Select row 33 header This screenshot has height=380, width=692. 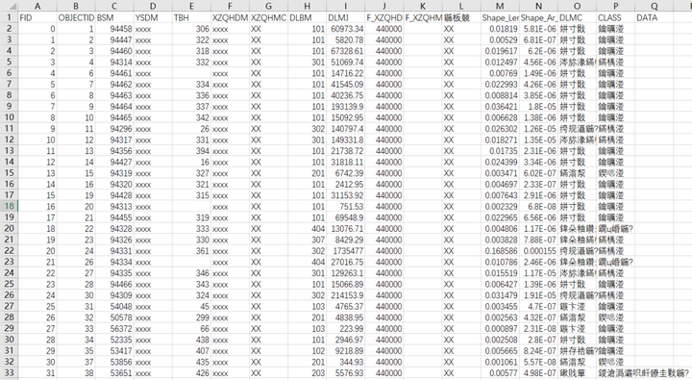pyautogui.click(x=9, y=373)
